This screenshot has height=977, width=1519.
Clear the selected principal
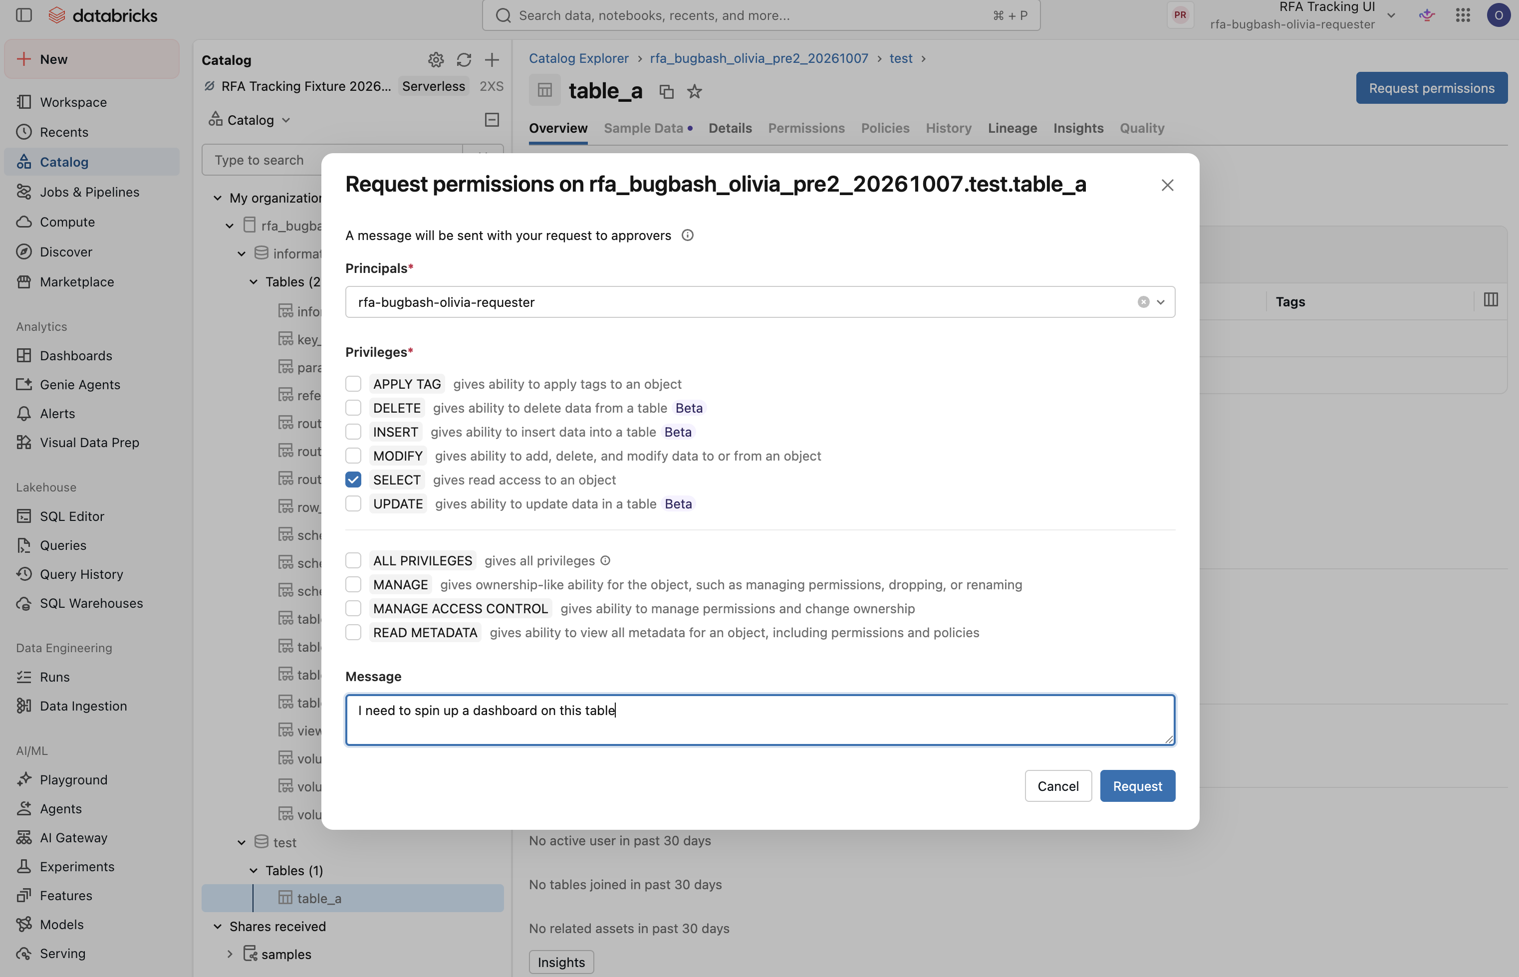(1143, 302)
